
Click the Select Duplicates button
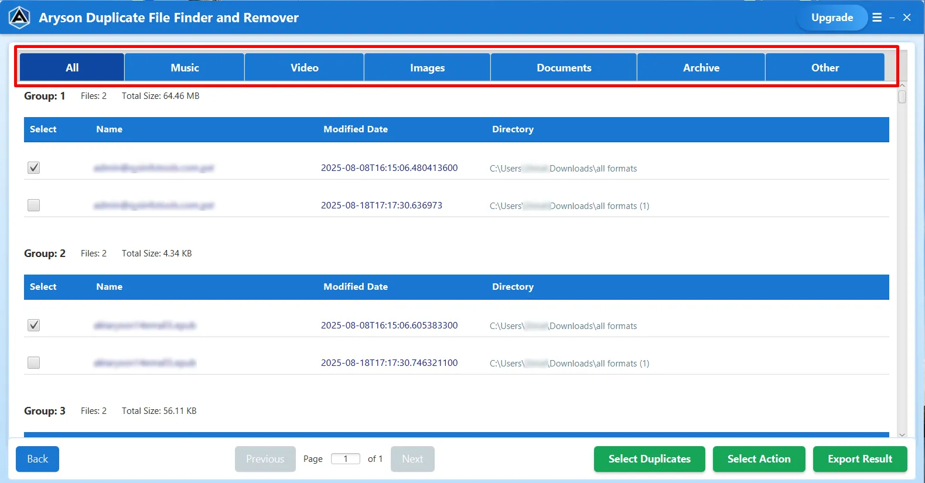click(649, 459)
